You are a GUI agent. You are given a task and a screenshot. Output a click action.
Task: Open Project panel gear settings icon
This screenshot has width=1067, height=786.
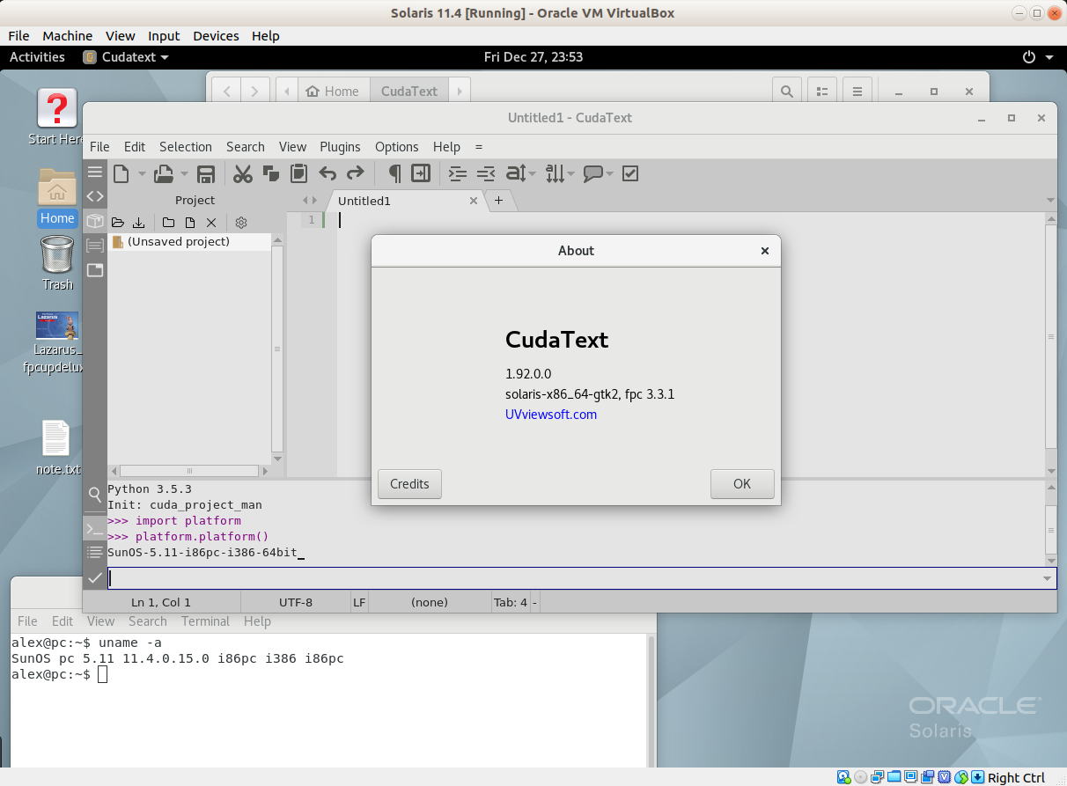click(241, 223)
